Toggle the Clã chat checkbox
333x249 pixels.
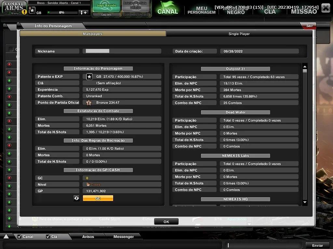coord(48,236)
